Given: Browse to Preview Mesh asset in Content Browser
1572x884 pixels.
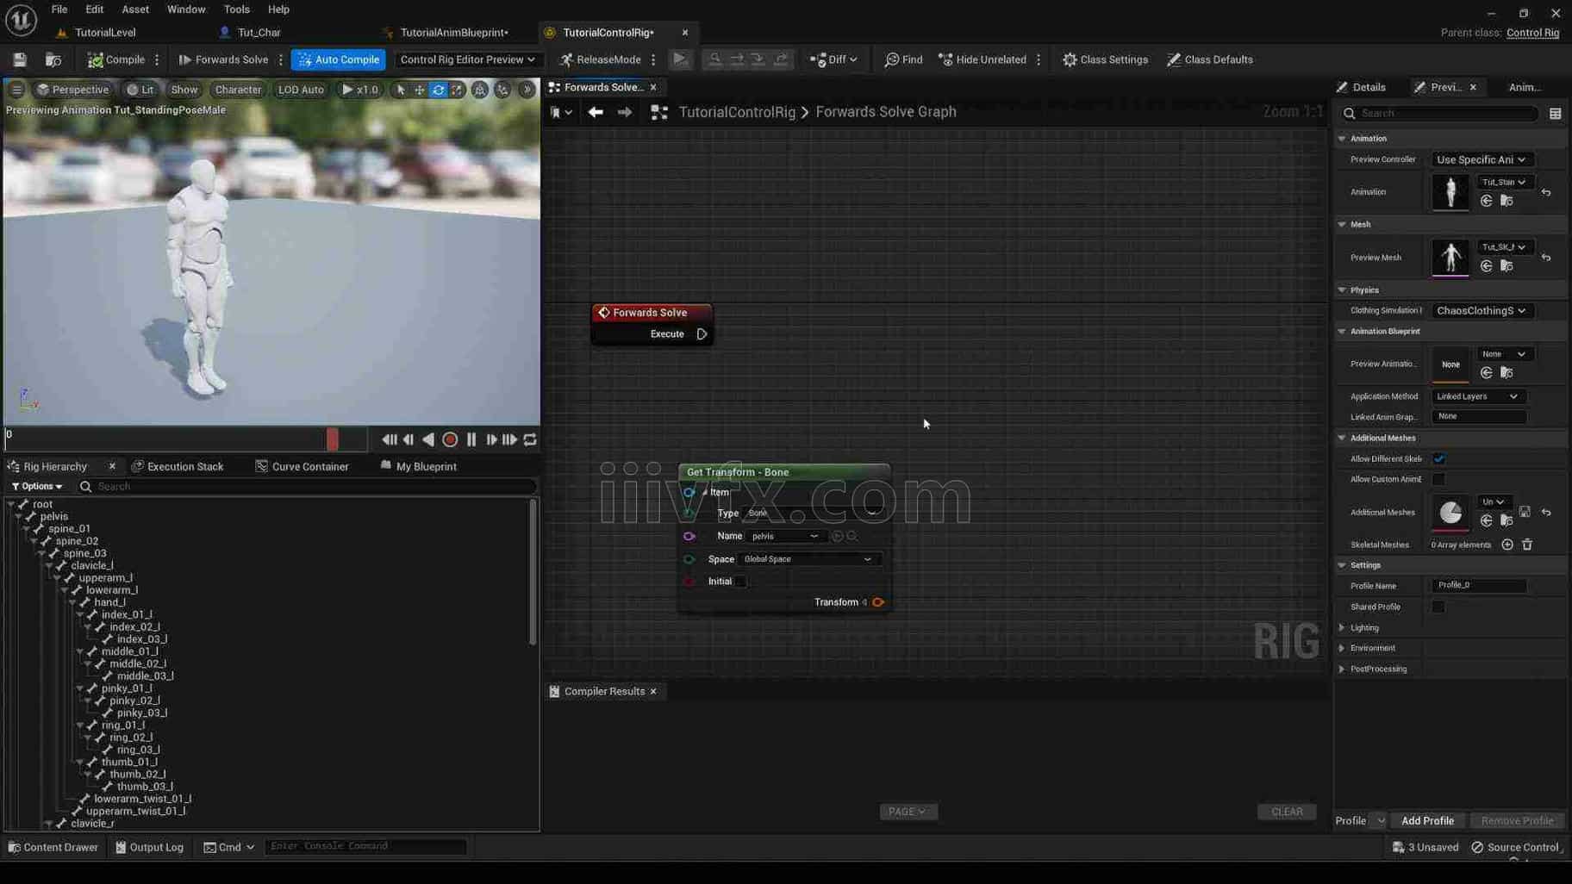Looking at the screenshot, I should (x=1506, y=266).
